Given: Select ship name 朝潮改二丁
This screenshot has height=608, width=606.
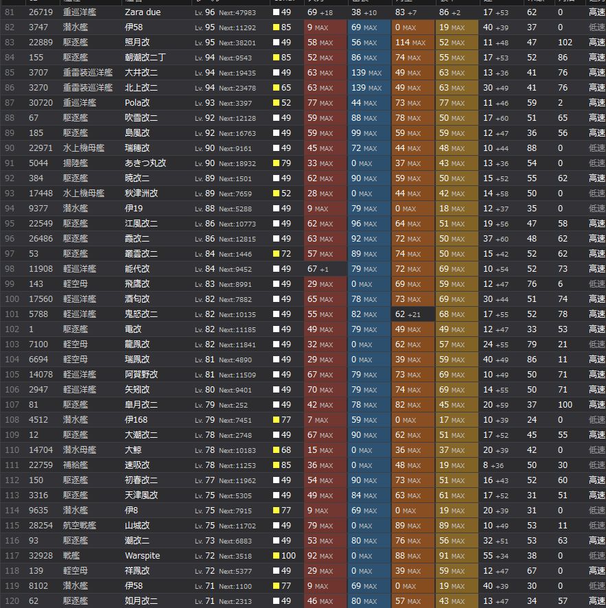Looking at the screenshot, I should 145,58.
